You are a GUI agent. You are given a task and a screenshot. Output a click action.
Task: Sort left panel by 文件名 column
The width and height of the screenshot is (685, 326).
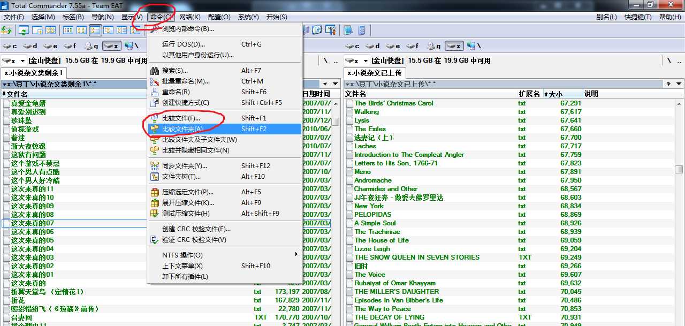click(x=75, y=94)
